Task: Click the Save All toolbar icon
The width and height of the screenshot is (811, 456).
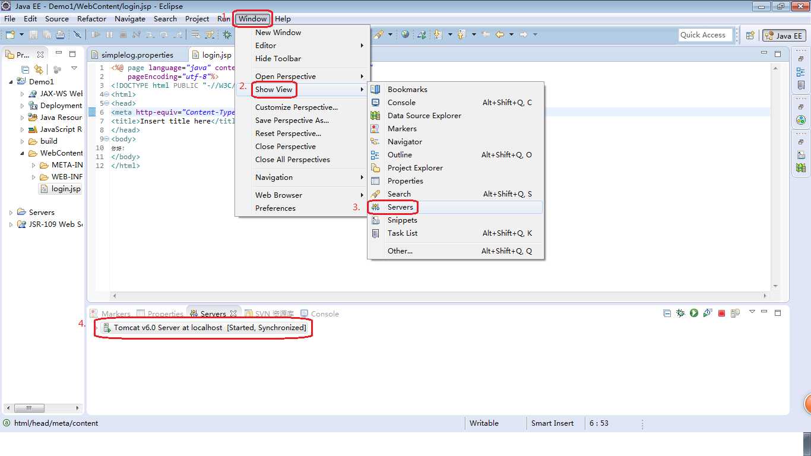Action: tap(46, 34)
